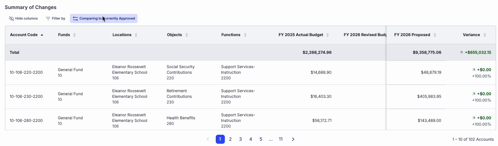Toggle Comparing to Currently Approved mode

tap(104, 18)
